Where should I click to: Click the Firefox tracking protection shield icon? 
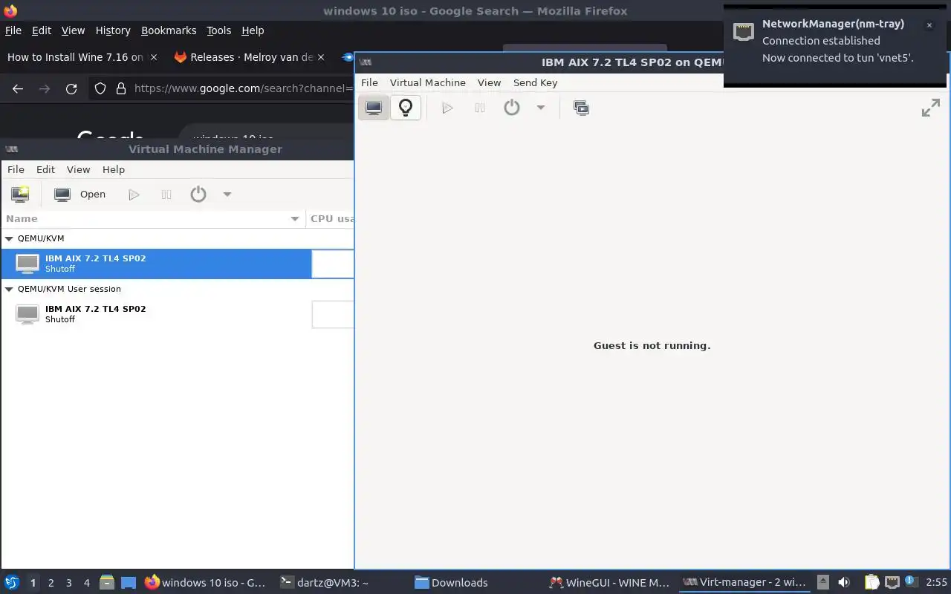(100, 88)
